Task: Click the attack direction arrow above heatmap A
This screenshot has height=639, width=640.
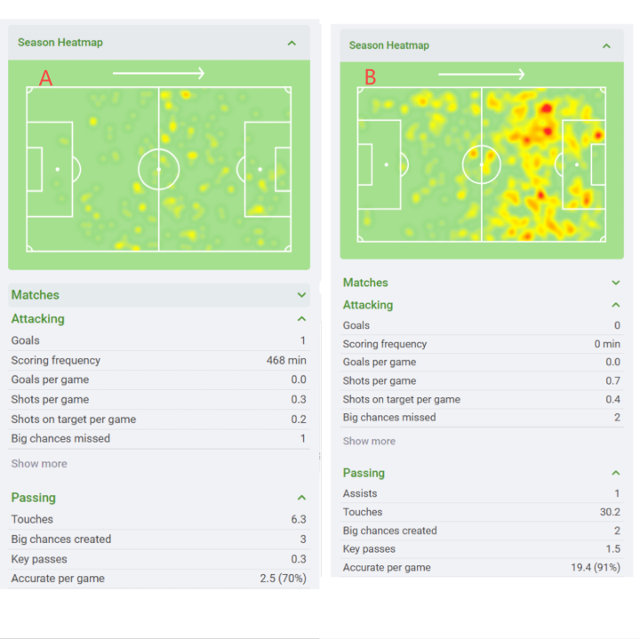Action: point(159,74)
